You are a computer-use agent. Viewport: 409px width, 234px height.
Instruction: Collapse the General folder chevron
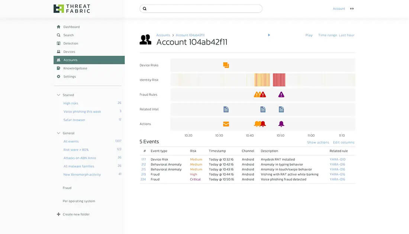(x=58, y=133)
